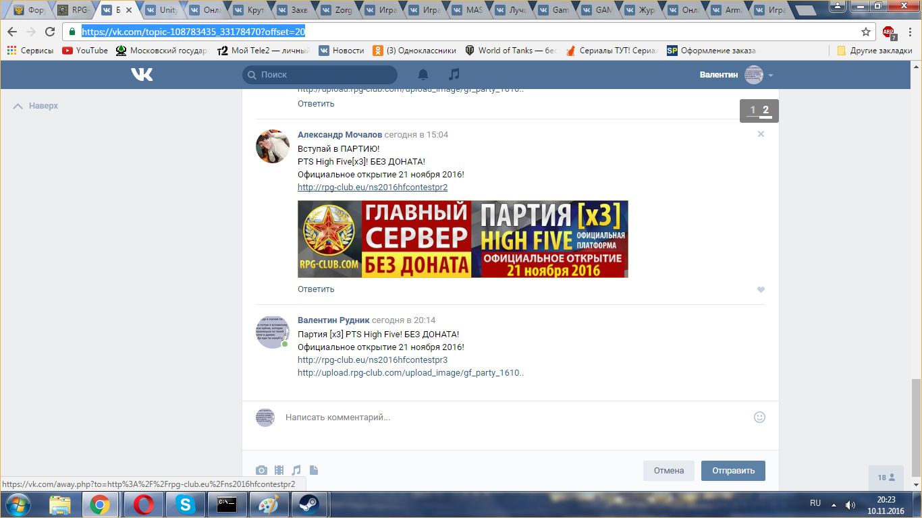Like Александр Мочалов's comment with heart
Screen dimensions: 922x518
point(761,290)
